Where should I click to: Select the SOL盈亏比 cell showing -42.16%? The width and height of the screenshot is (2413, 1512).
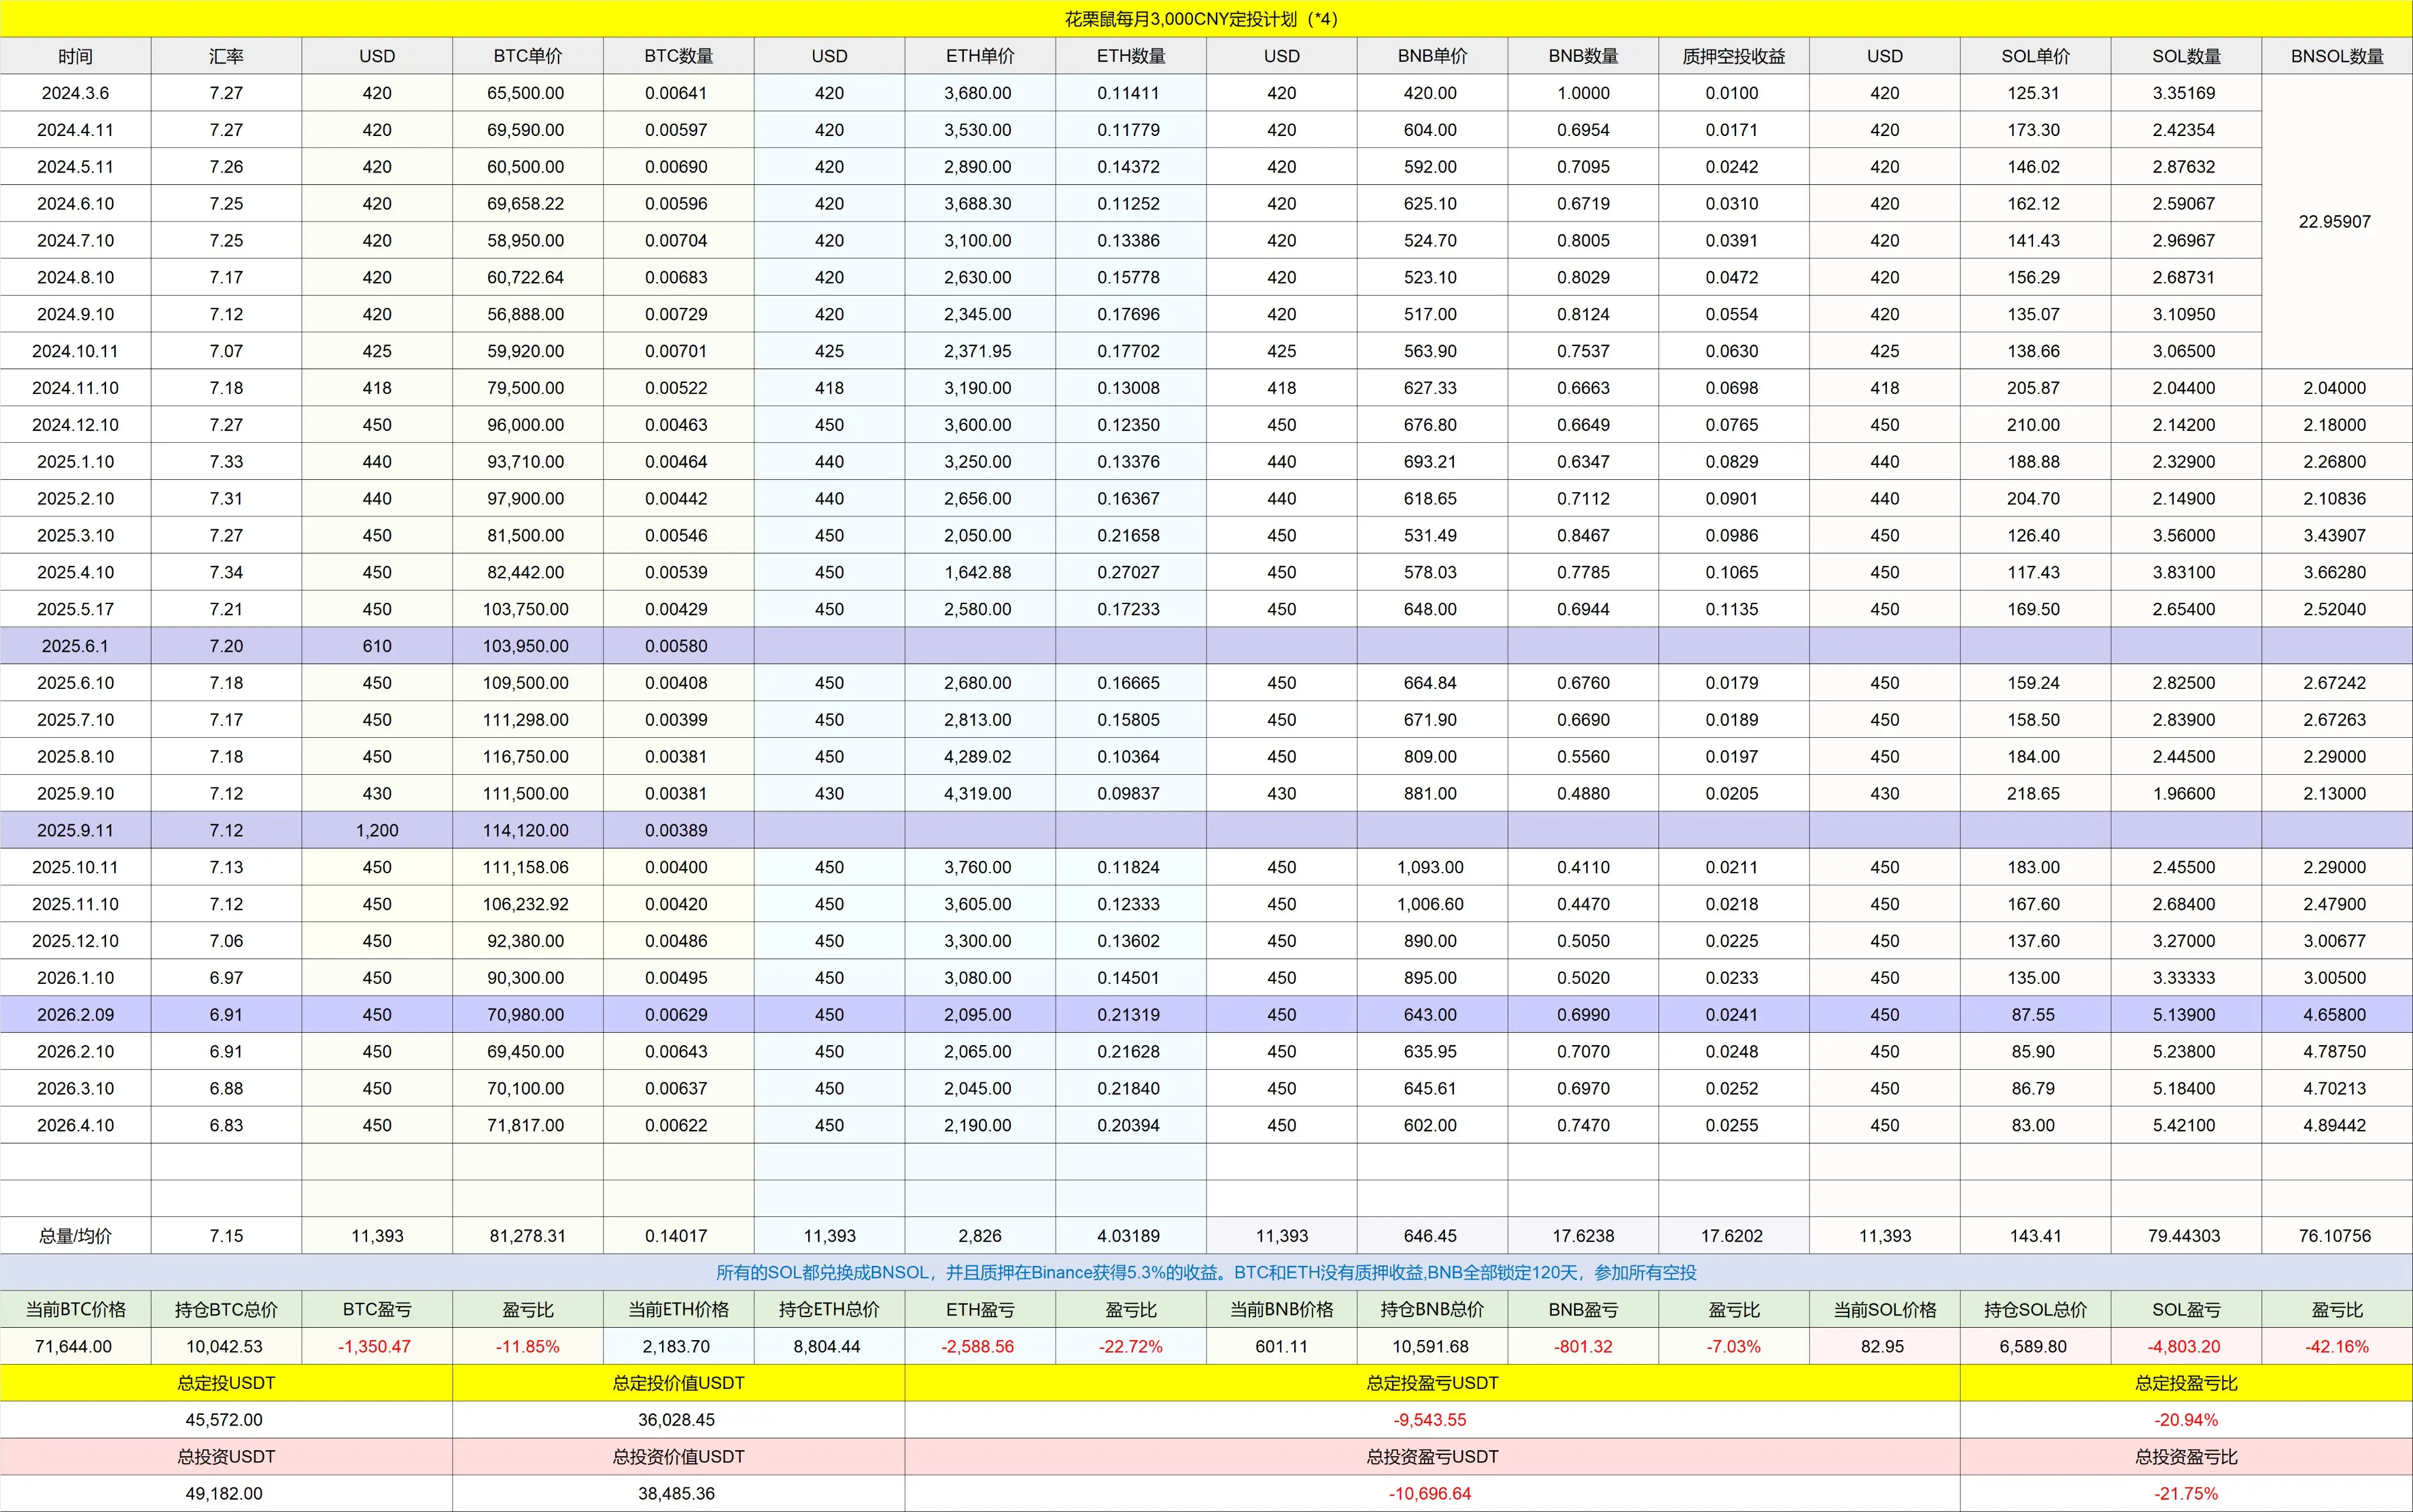2336,1346
